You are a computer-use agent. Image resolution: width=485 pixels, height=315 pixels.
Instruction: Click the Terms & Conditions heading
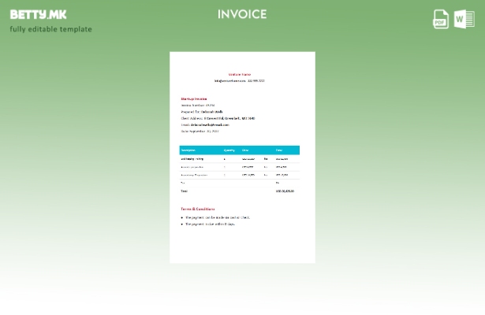[x=198, y=209]
